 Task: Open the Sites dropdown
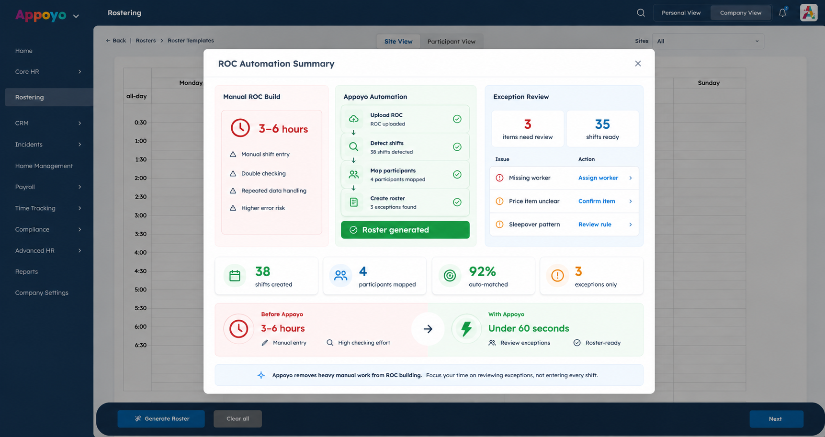pos(708,41)
